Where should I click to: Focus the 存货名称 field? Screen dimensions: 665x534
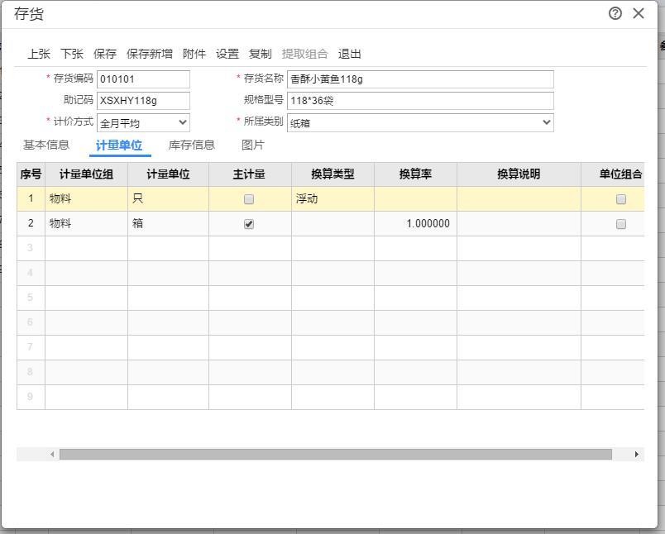[x=420, y=79]
